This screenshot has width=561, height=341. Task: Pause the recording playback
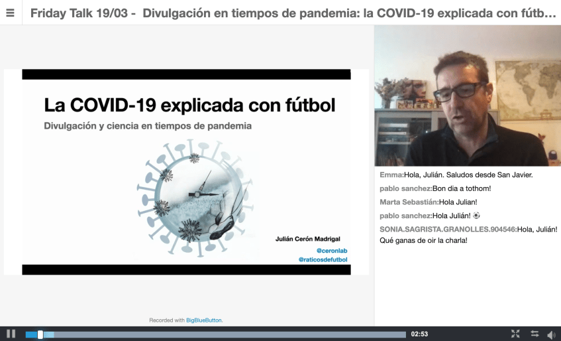click(11, 334)
